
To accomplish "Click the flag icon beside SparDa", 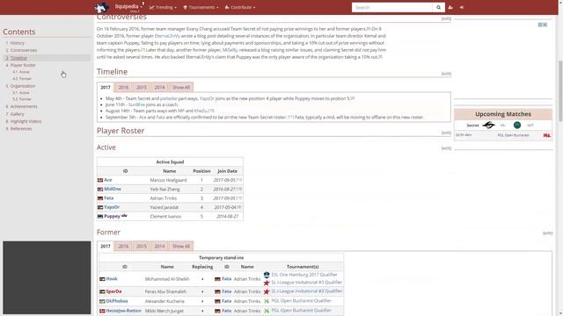I will tap(102, 291).
